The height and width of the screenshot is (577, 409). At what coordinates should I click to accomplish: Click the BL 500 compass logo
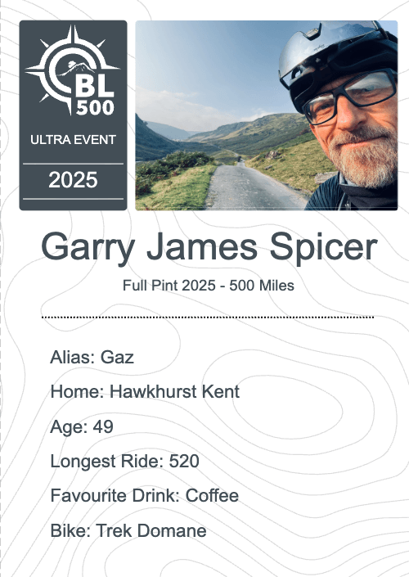pyautogui.click(x=72, y=70)
